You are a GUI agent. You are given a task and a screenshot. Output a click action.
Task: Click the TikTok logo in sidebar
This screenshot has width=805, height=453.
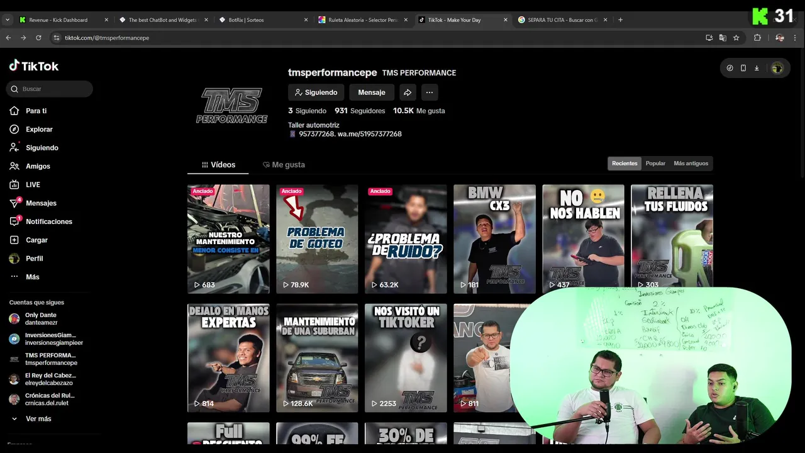pos(34,66)
